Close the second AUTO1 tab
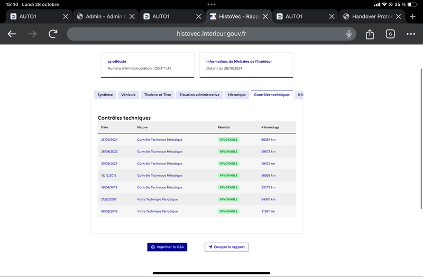The height and width of the screenshot is (277, 423). coord(199,16)
